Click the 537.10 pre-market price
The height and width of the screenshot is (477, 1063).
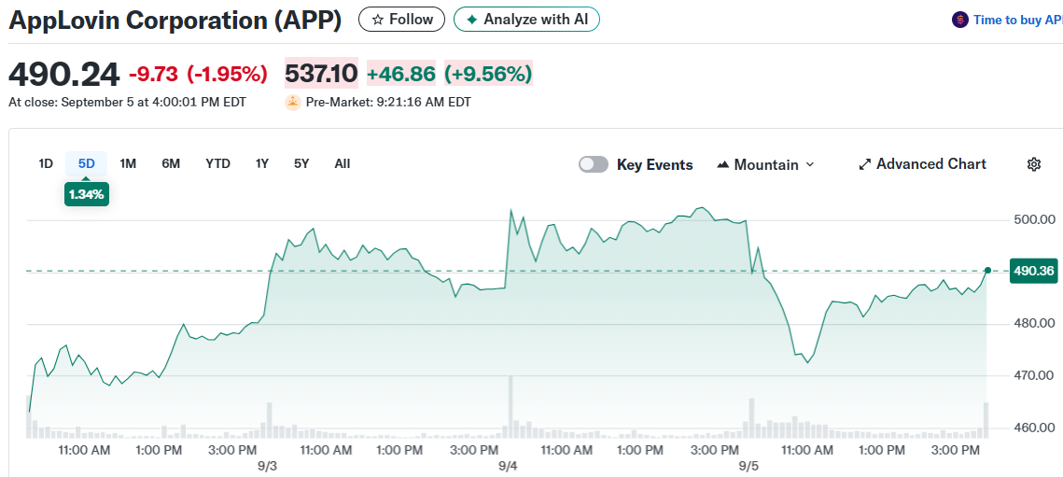[321, 74]
